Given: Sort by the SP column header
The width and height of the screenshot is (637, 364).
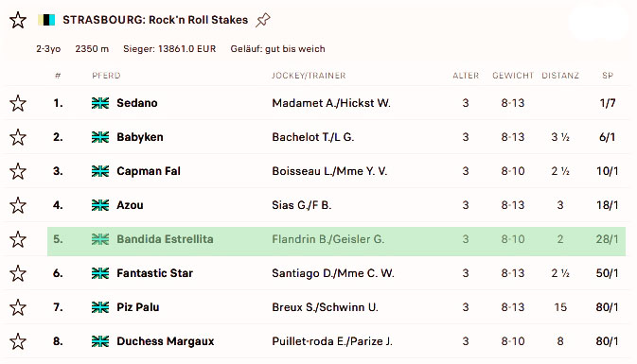Looking at the screenshot, I should (608, 76).
